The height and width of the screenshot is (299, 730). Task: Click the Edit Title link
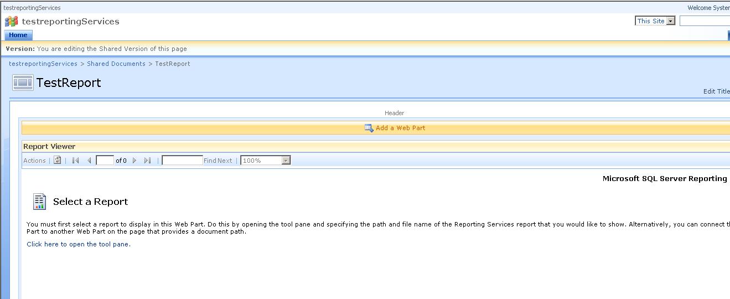716,91
